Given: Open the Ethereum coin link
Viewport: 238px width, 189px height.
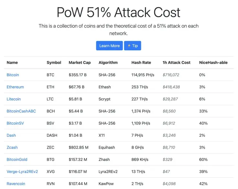Looking at the screenshot, I should coord(15,87).
